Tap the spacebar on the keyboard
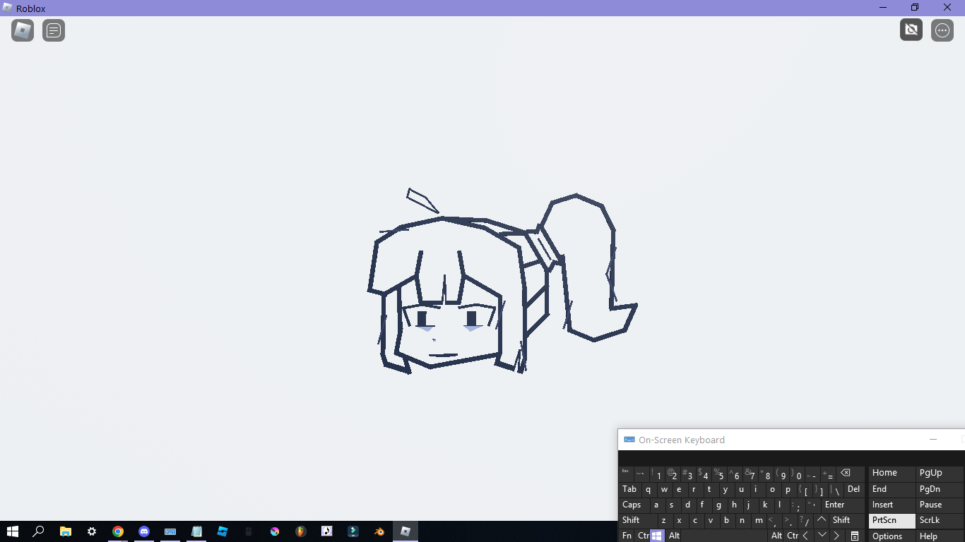Image resolution: width=965 pixels, height=542 pixels. pyautogui.click(x=725, y=536)
